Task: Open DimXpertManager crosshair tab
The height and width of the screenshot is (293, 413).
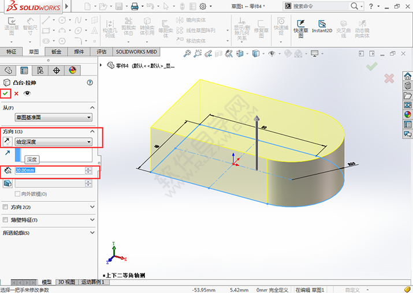Action: [x=57, y=70]
